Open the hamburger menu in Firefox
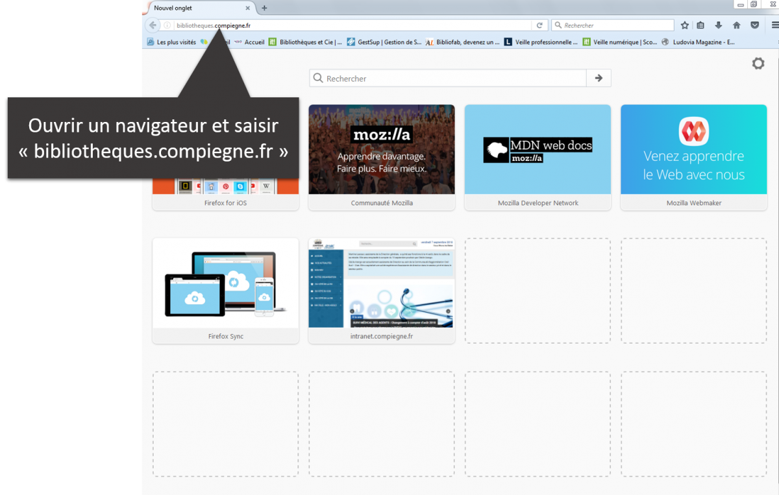 [x=774, y=25]
